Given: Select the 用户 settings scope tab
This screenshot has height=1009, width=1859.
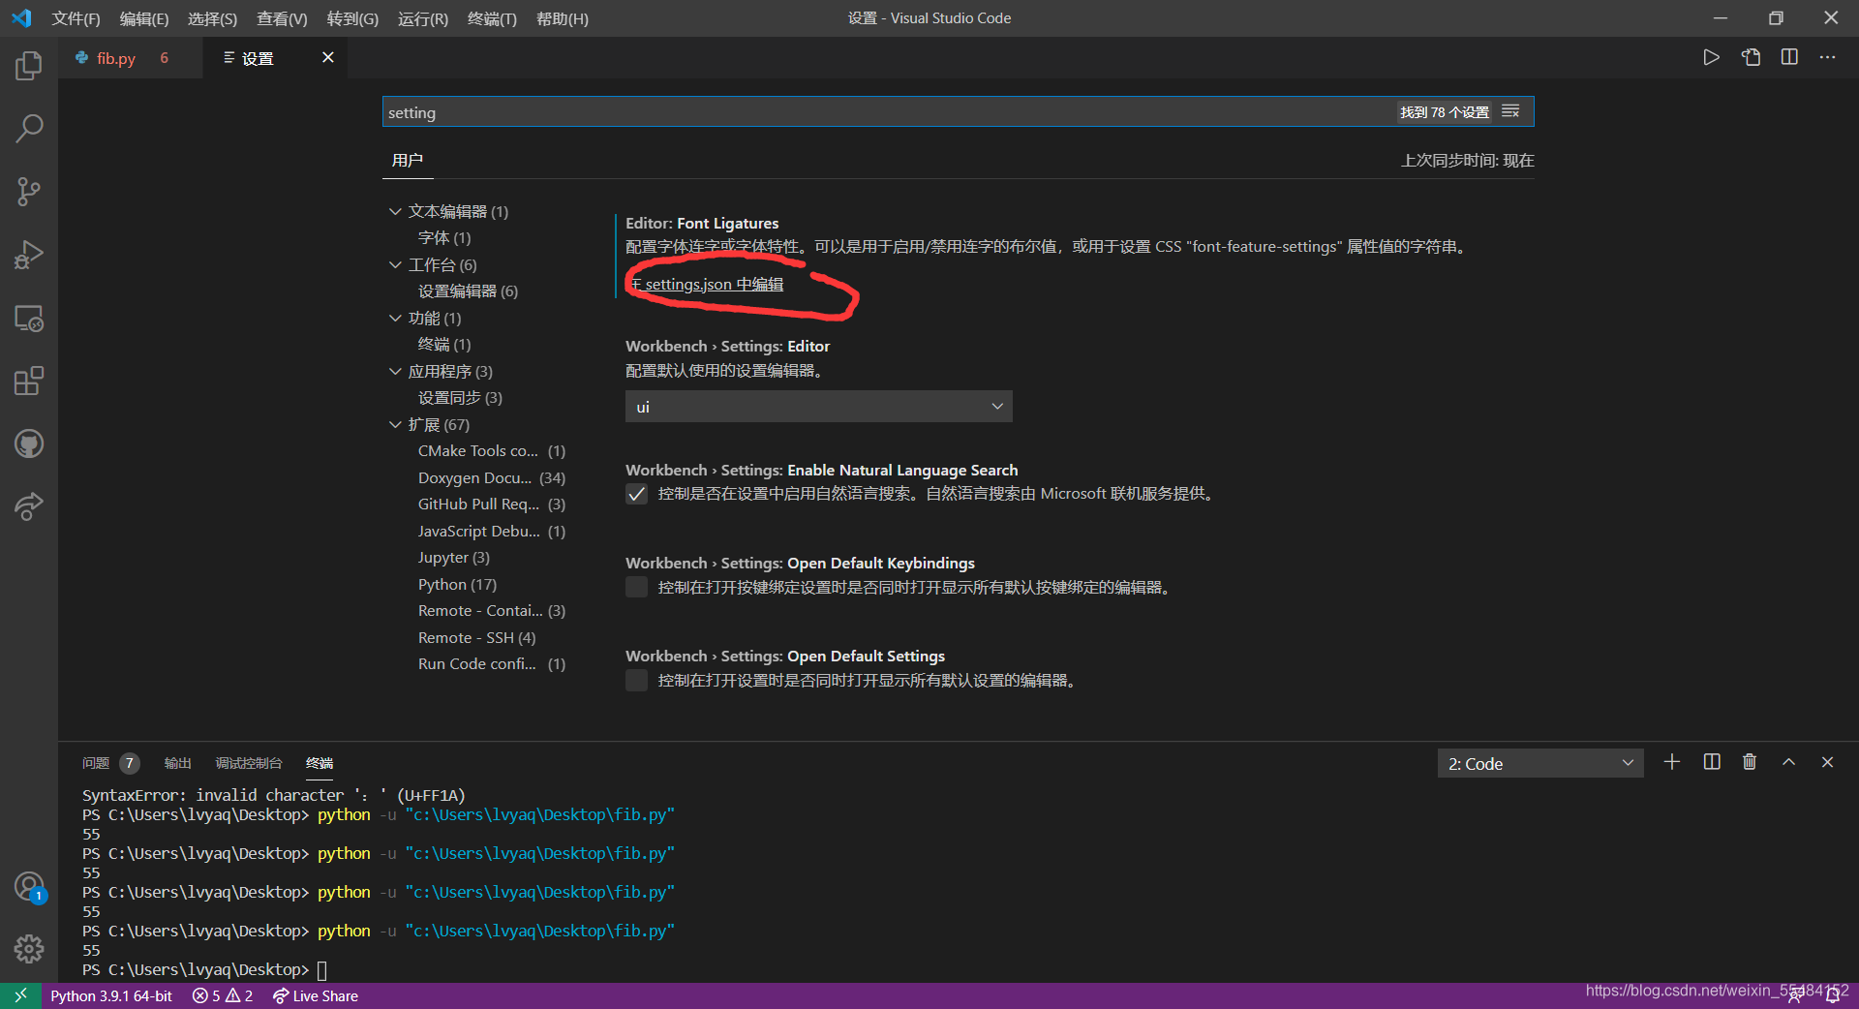Looking at the screenshot, I should (408, 160).
